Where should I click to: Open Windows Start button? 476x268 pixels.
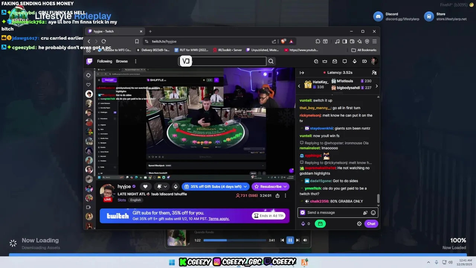tap(171, 262)
